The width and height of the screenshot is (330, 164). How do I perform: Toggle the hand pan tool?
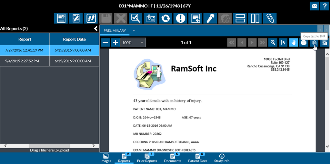(x=293, y=42)
